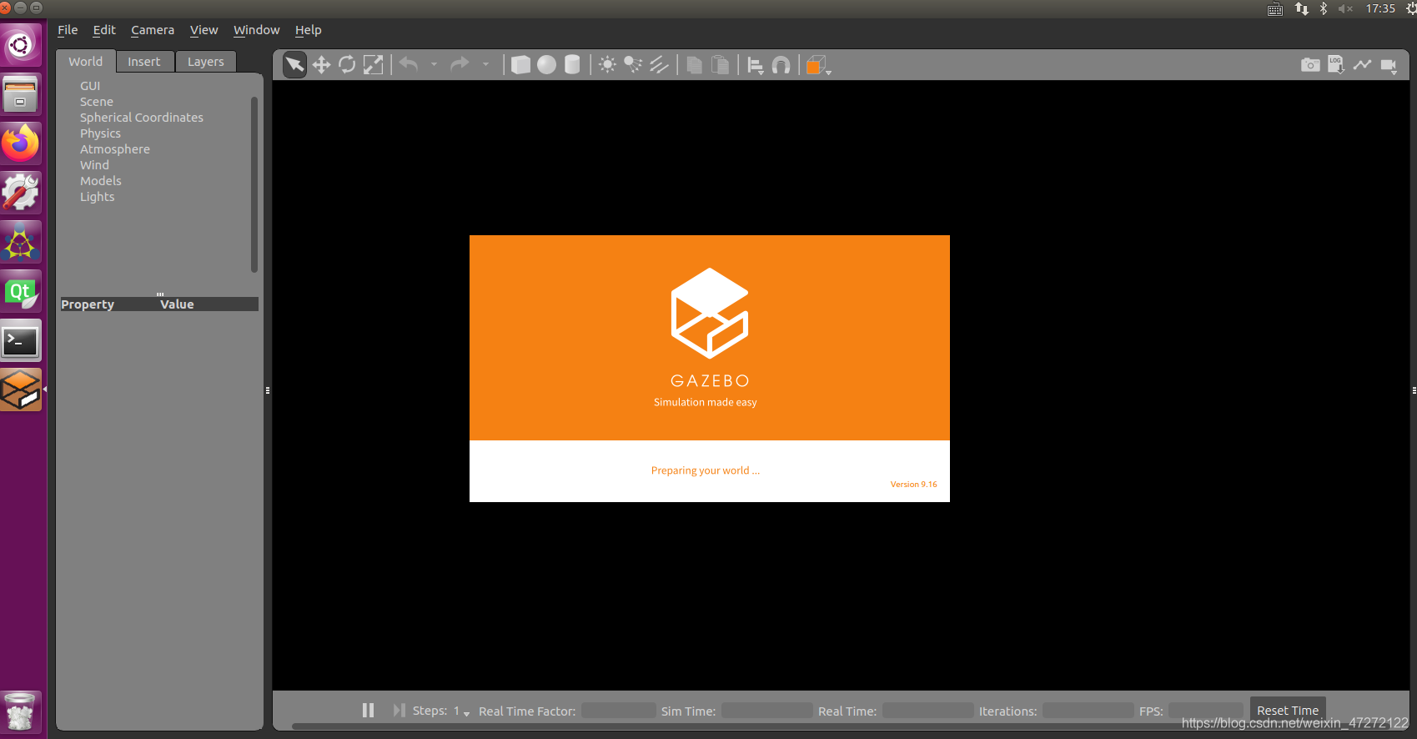
Task: Click the Value column header
Action: [209, 304]
